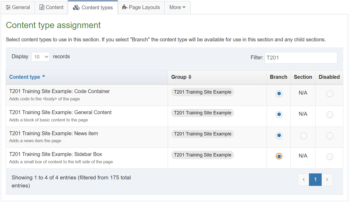Select the Branch radio for Code Container
Screen dimensions: 349x202
(x=279, y=94)
